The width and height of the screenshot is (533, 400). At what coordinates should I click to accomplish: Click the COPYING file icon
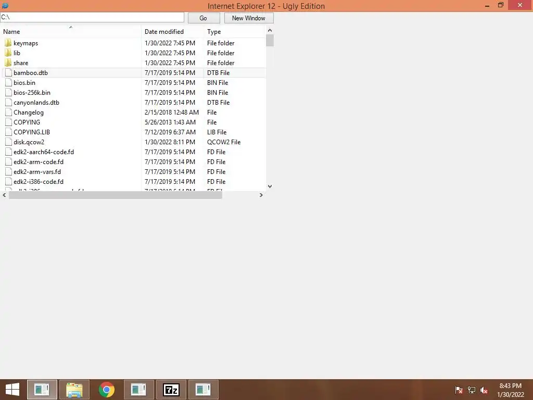coord(8,122)
